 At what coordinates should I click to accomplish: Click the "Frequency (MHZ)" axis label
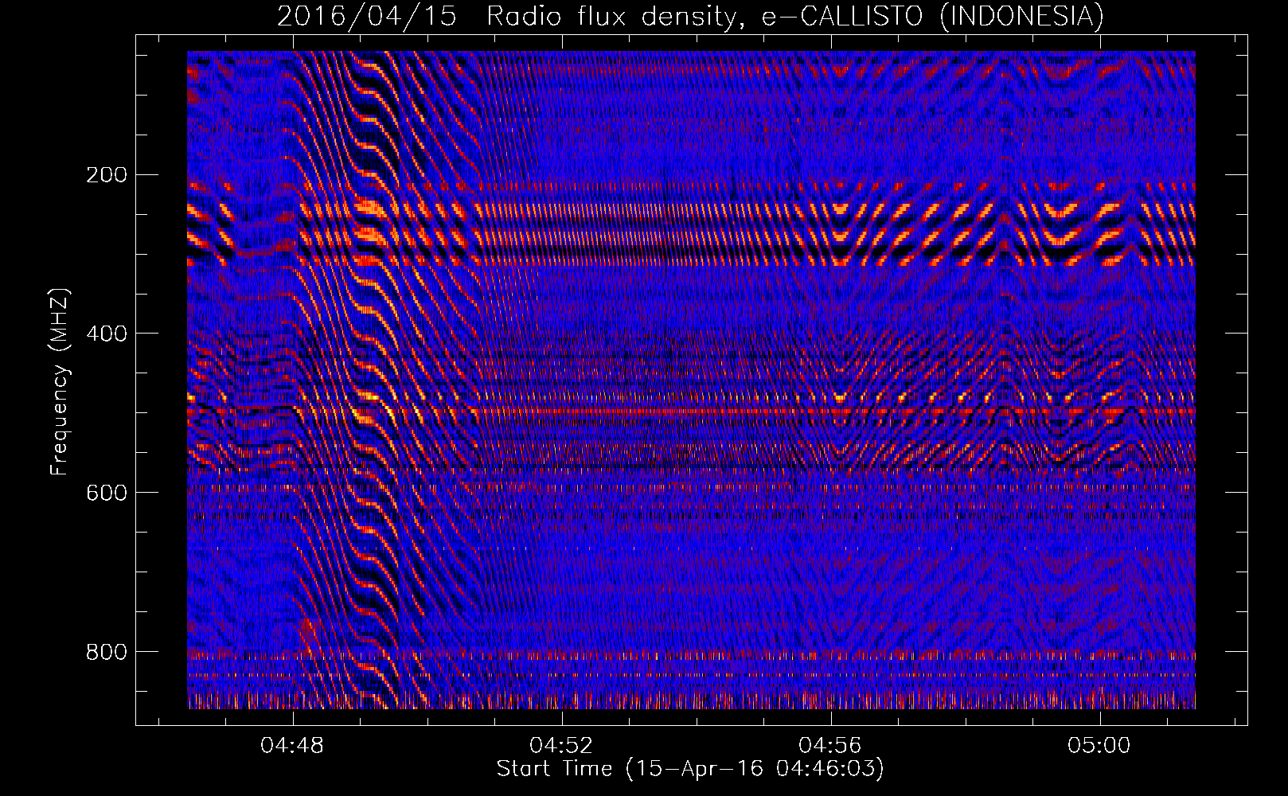(x=60, y=381)
